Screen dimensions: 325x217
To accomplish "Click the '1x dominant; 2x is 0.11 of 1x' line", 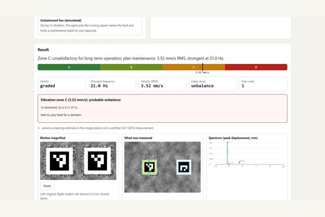I will pos(59,107).
